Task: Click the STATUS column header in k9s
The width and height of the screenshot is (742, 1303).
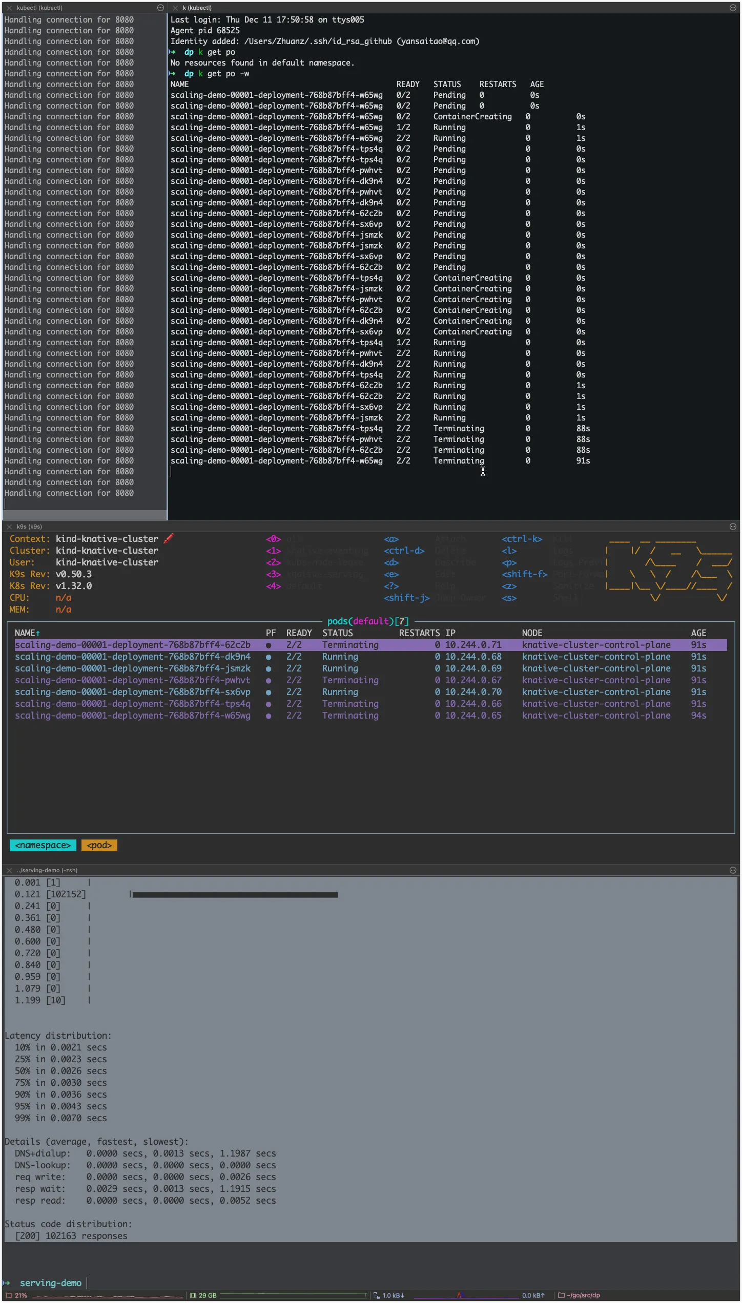Action: [x=338, y=633]
